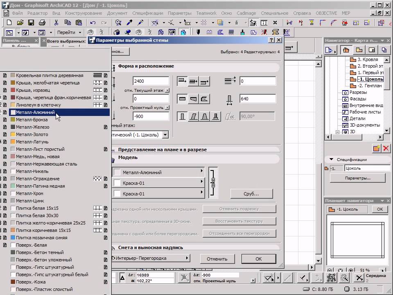393x295 pixels.
Task: Click the context help question mark in dialog title
Action: pyautogui.click(x=271, y=40)
